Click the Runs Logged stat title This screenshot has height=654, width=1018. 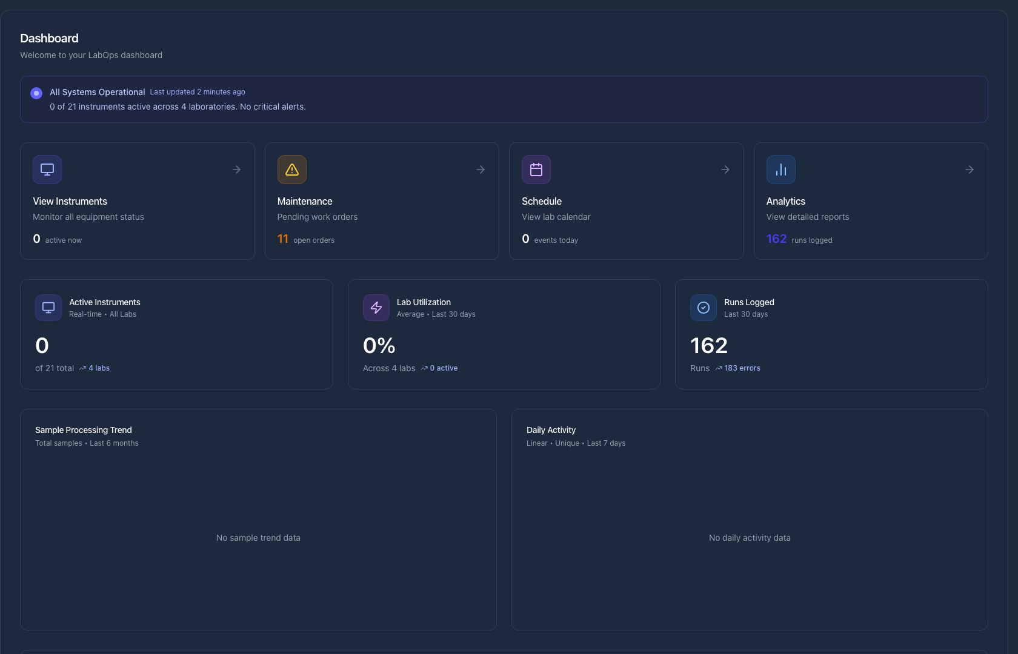click(749, 302)
